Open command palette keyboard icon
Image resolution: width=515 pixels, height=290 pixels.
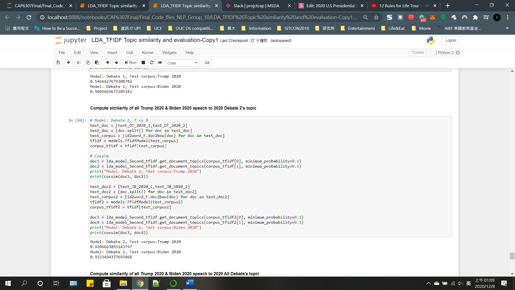(207, 63)
